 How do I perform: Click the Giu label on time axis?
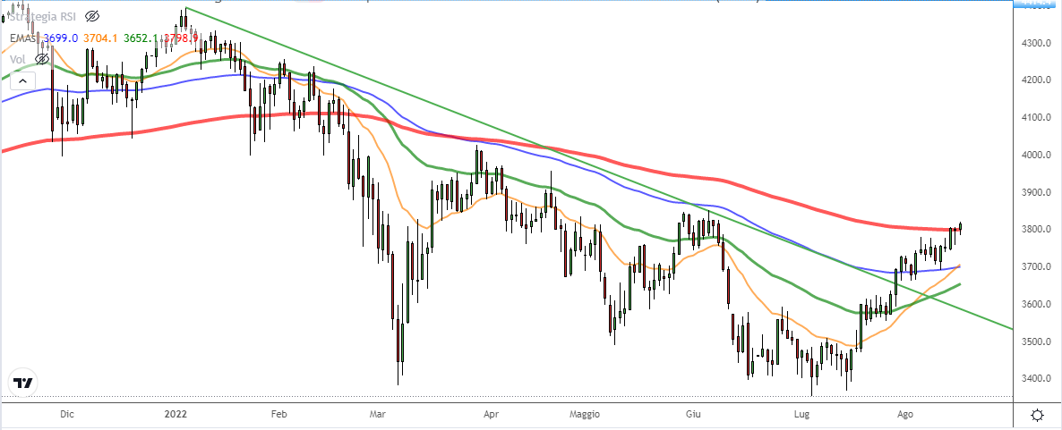[x=691, y=415]
